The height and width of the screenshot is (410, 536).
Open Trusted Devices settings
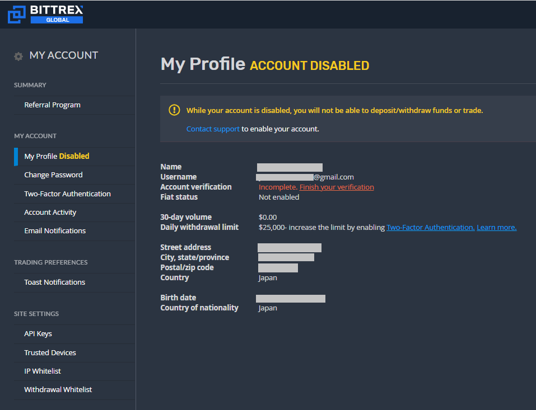[x=50, y=353]
